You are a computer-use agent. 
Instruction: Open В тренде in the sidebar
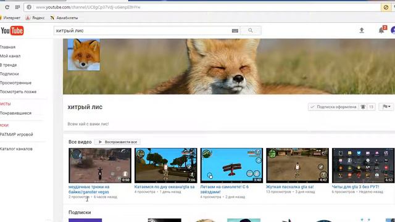(8, 65)
